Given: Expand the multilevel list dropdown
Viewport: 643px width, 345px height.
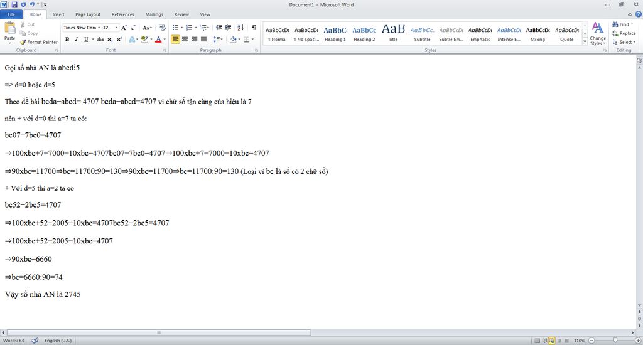Looking at the screenshot, I should pos(208,28).
